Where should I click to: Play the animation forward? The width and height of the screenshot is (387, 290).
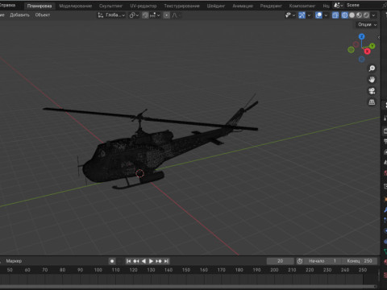click(x=151, y=261)
